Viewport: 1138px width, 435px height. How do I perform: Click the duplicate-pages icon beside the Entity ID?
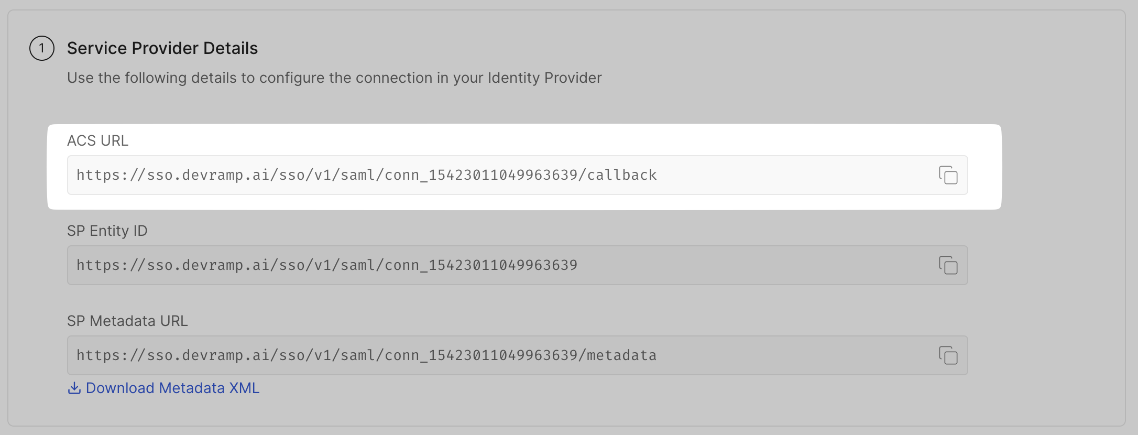coord(949,265)
